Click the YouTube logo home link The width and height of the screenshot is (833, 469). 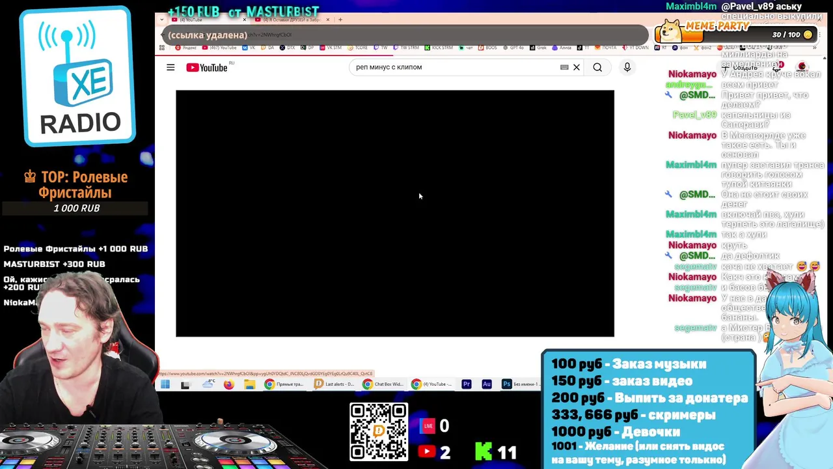(207, 68)
